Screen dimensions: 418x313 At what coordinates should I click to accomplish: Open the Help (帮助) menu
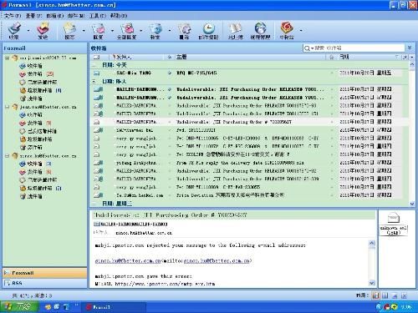[x=119, y=16]
